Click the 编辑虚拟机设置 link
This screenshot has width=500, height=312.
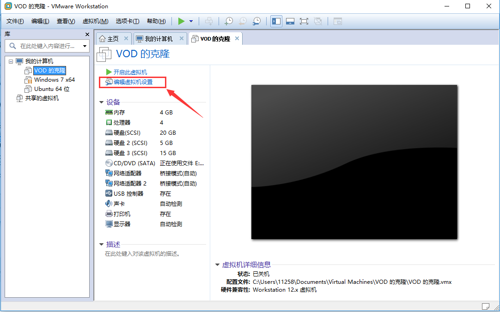coord(133,82)
